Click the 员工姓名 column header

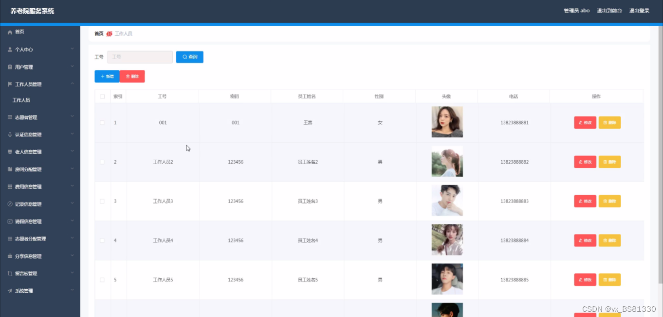pos(307,97)
